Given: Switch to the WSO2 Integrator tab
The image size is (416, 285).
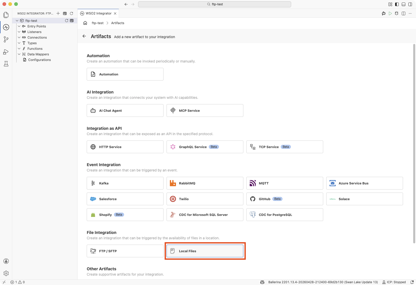Looking at the screenshot, I should 98,13.
